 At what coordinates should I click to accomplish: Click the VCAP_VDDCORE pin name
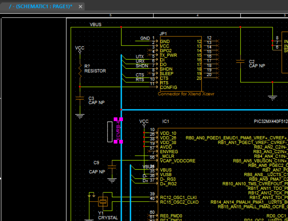click(x=178, y=161)
